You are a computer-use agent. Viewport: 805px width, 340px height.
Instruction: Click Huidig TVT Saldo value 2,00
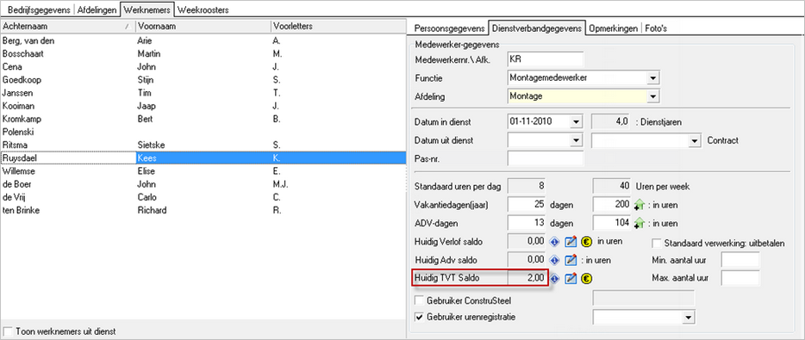pyautogui.click(x=527, y=279)
